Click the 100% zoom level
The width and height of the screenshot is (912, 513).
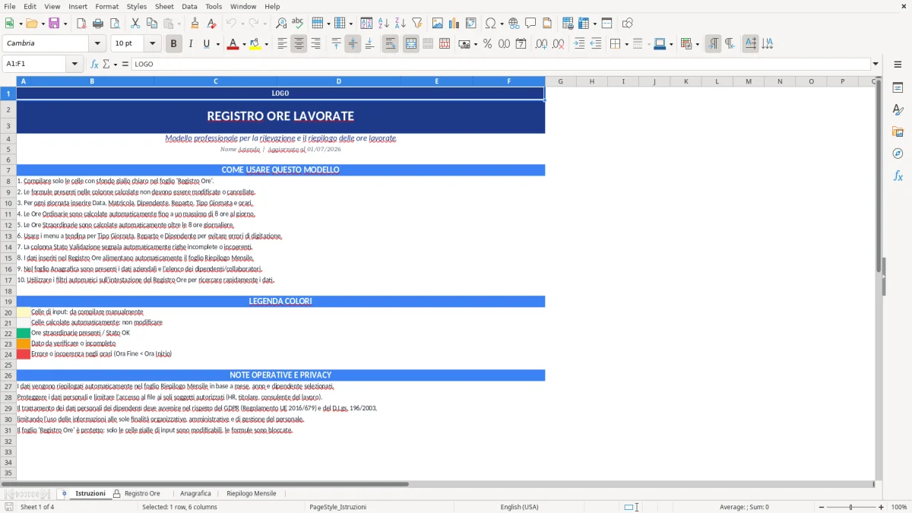[899, 507]
